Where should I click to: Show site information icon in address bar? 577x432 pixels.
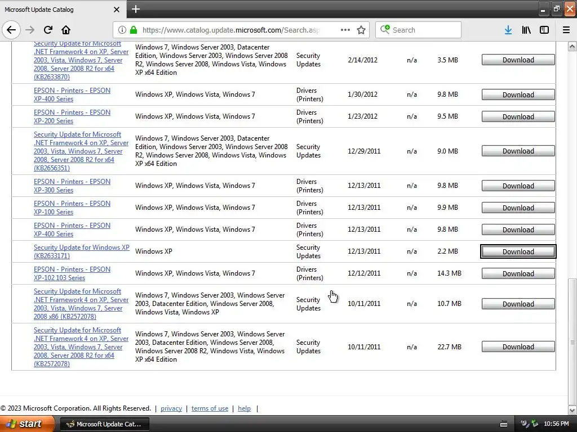(x=122, y=30)
